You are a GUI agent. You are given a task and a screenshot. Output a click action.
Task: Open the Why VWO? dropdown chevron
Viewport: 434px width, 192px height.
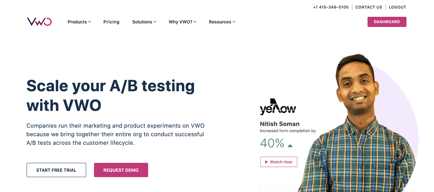(195, 22)
